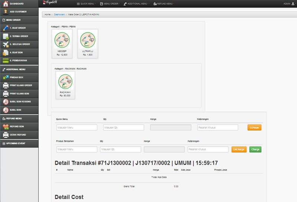Focus the Quick Menu Masukan Qty field

tap(124, 127)
